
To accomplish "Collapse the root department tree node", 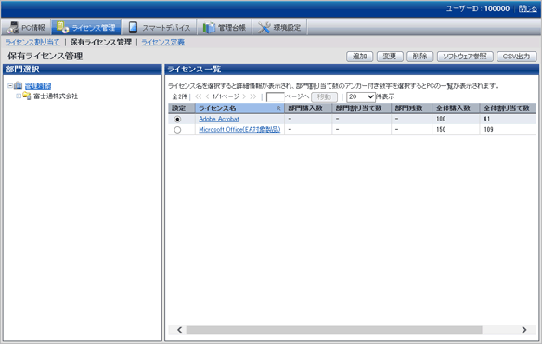I will [10, 85].
